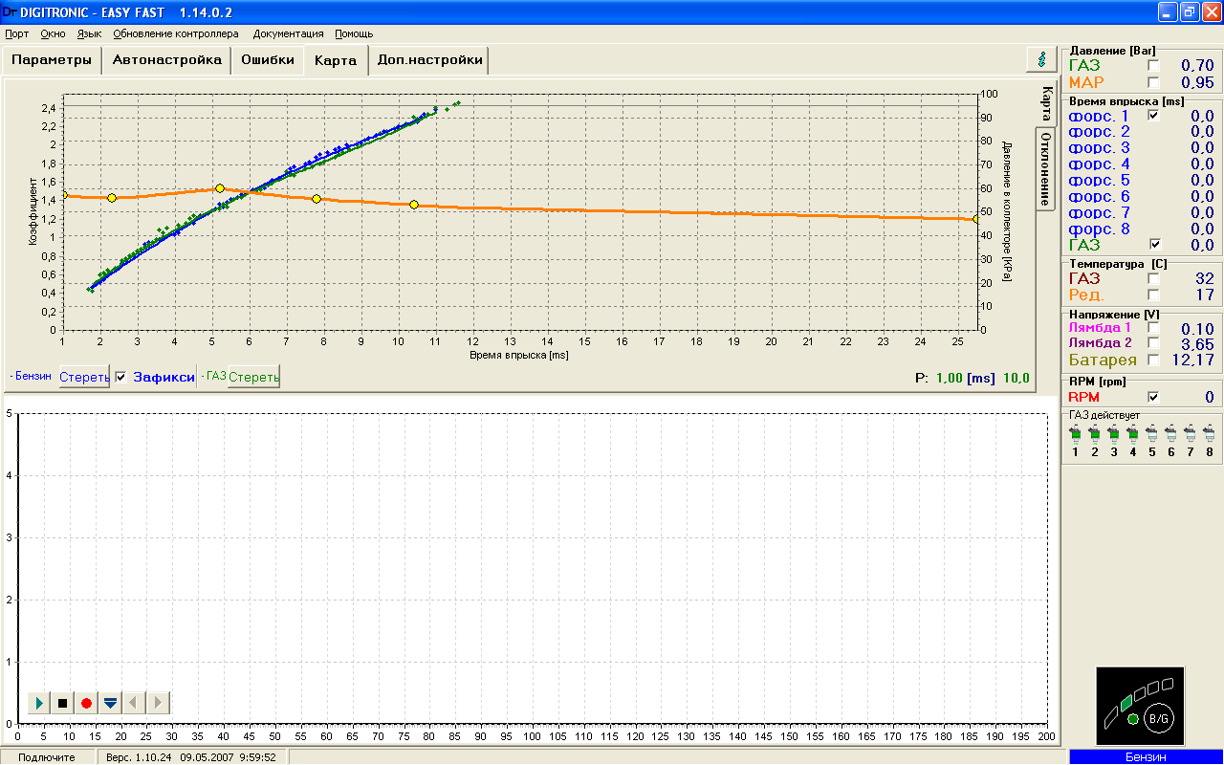1224x765 pixels.
Task: Click the orange curve point near 10.4 ms
Action: tap(414, 205)
